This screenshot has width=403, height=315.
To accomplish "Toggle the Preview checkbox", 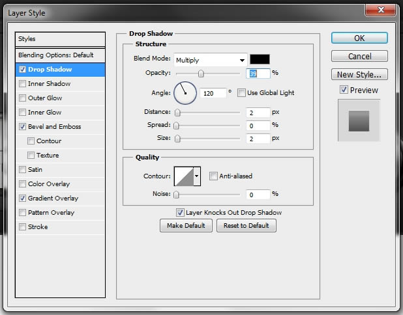I will coord(344,90).
